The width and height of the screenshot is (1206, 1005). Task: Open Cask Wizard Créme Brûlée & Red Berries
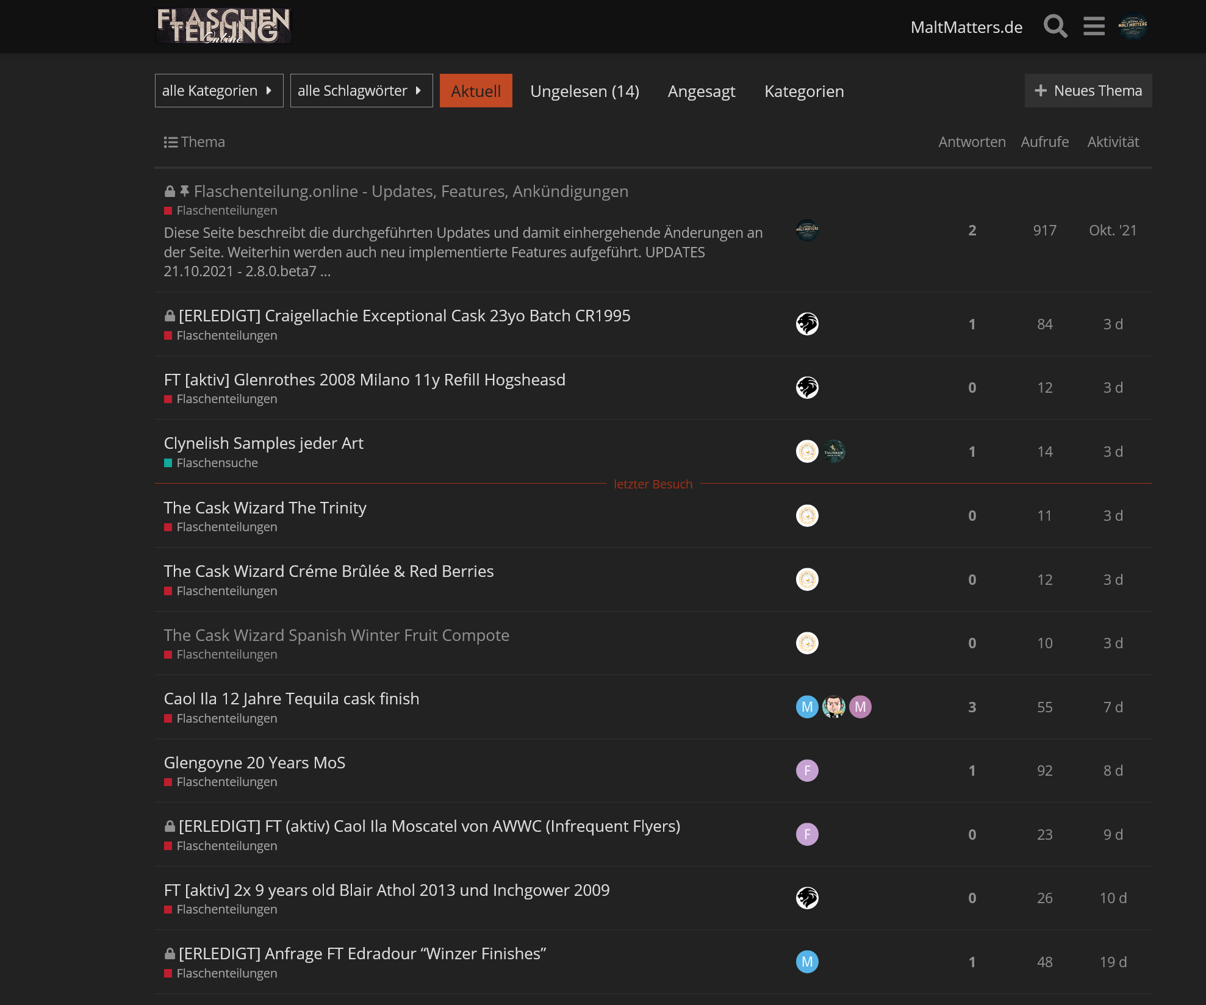tap(329, 571)
